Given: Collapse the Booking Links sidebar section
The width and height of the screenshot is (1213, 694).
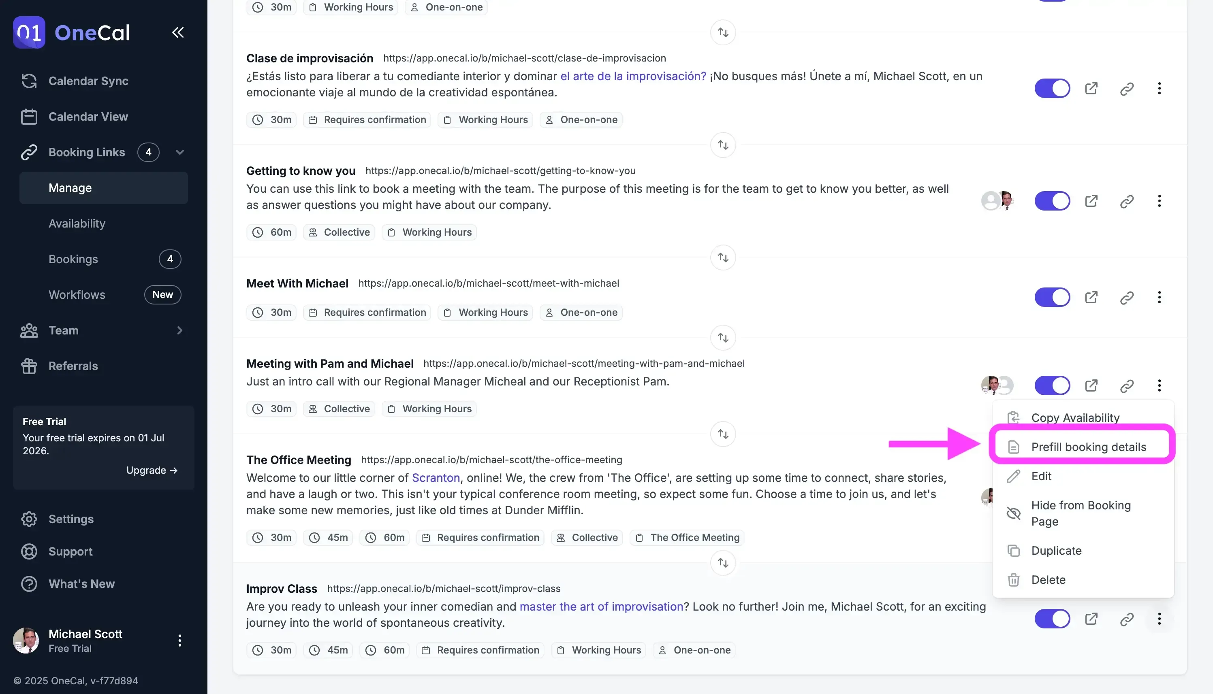Looking at the screenshot, I should point(179,153).
